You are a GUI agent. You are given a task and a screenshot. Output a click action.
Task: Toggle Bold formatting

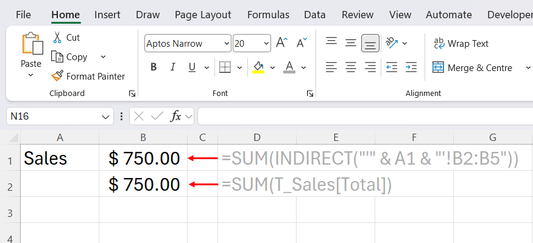pos(154,67)
